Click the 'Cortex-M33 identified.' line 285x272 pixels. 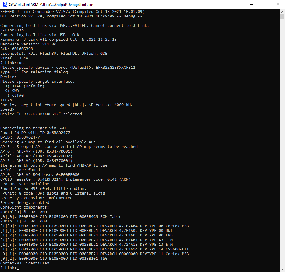(x=26, y=263)
